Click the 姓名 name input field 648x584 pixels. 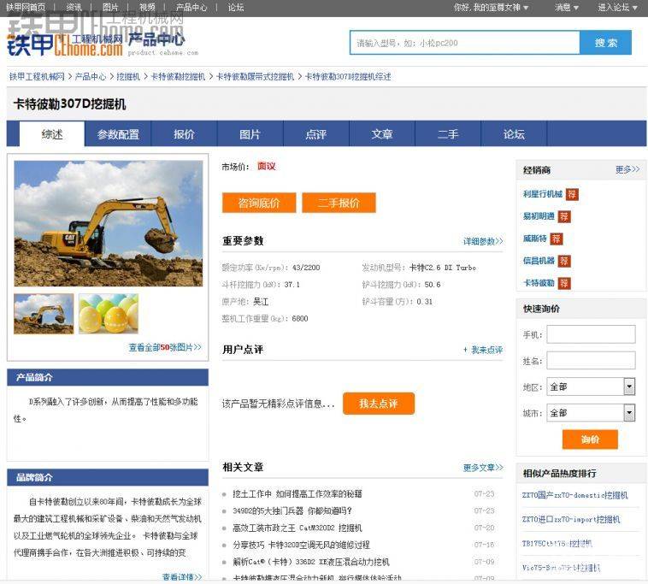(x=591, y=360)
